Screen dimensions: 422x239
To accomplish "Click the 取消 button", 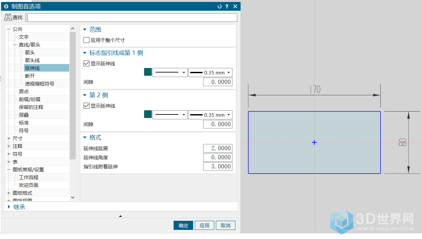I will [226, 226].
